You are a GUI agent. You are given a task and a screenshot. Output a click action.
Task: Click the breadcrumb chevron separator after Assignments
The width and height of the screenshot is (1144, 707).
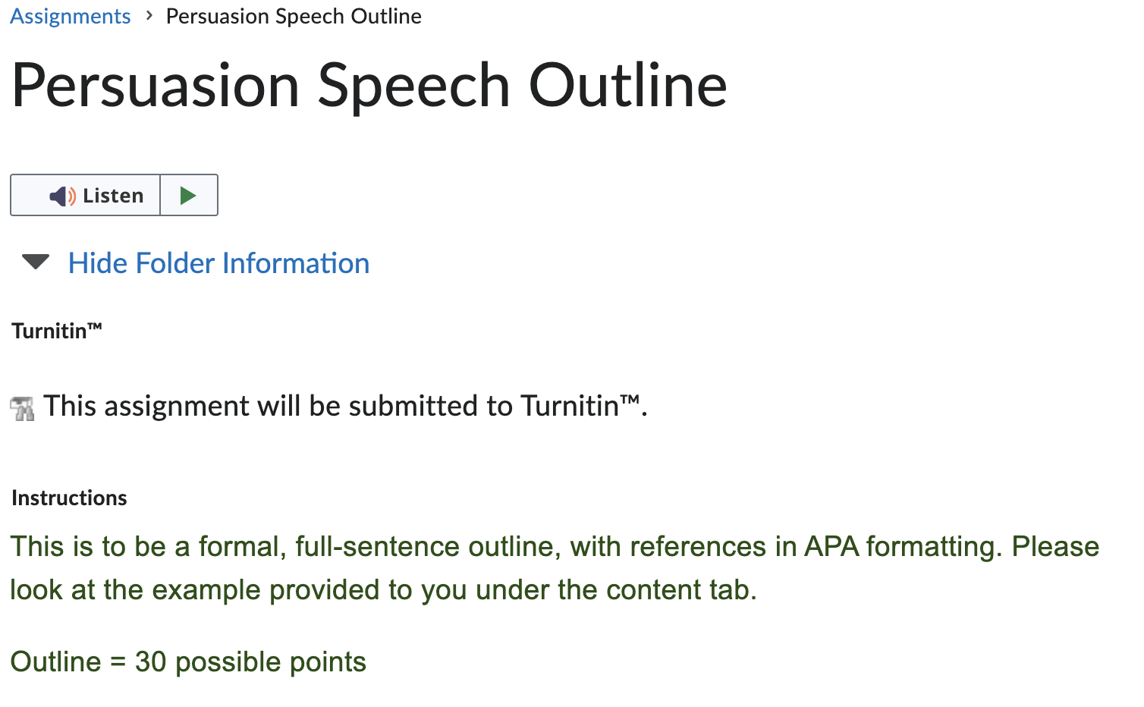[149, 15]
